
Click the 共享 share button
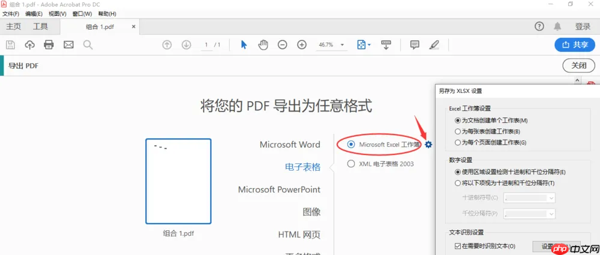pos(575,45)
